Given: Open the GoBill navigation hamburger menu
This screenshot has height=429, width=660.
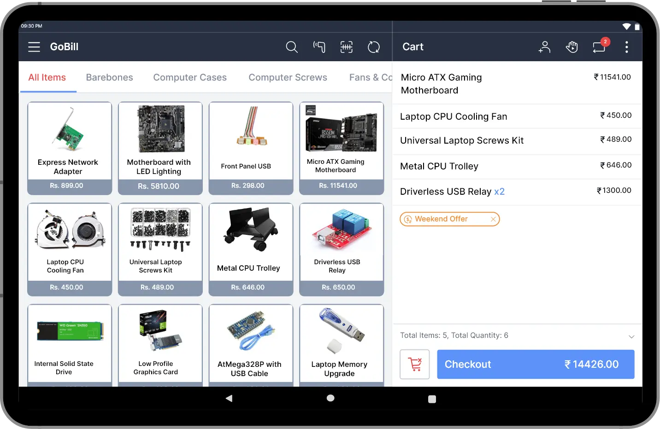Looking at the screenshot, I should click(x=34, y=46).
